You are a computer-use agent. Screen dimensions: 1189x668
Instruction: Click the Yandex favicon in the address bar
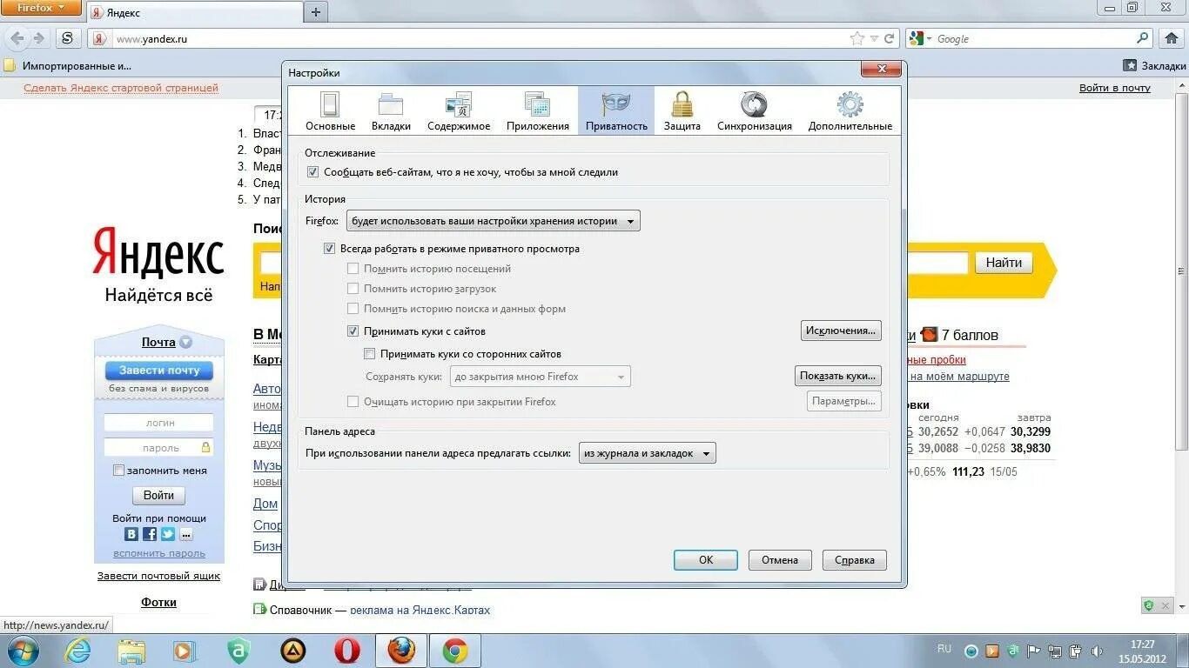[100, 38]
